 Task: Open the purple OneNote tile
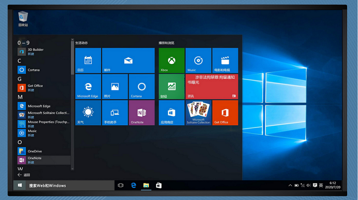141,113
